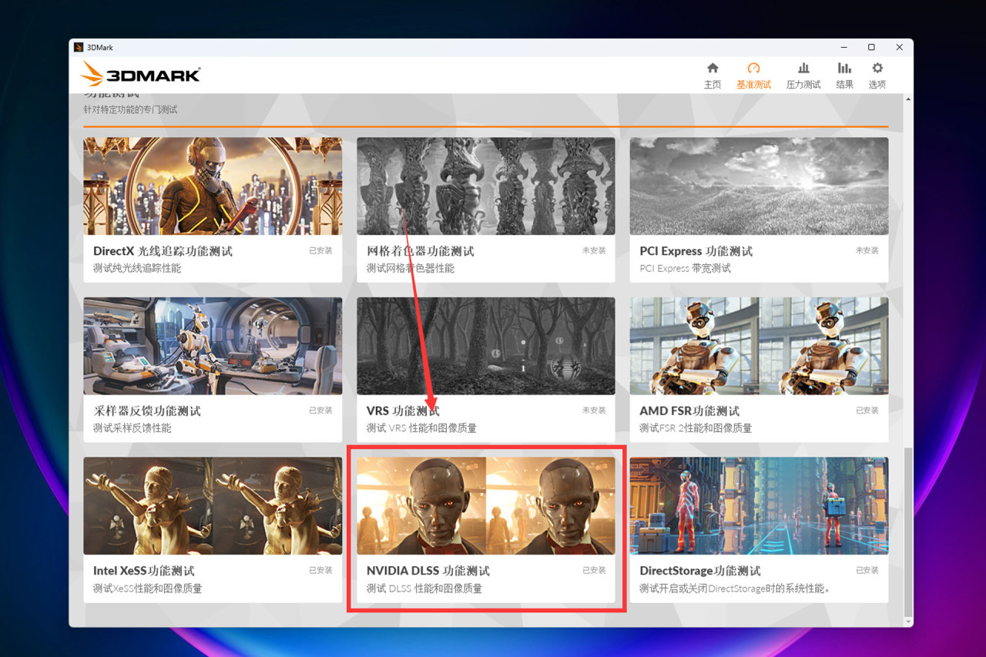Select the 网格着色器功能测试 title
Image resolution: width=986 pixels, height=657 pixels.
421,251
